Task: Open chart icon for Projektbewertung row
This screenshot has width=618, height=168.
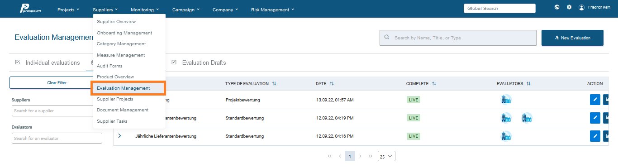Action: pyautogui.click(x=607, y=100)
